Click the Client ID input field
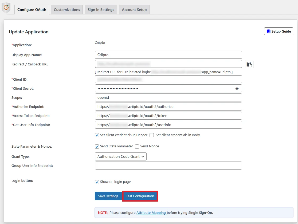298x224 pixels. click(168, 79)
